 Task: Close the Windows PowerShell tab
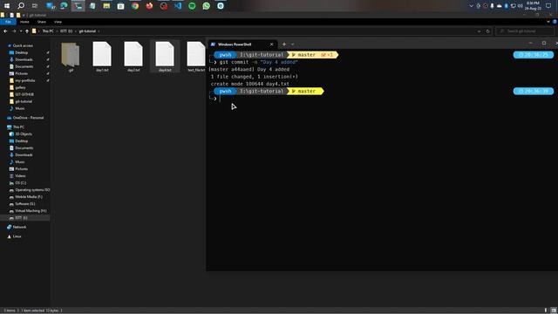[x=271, y=44]
